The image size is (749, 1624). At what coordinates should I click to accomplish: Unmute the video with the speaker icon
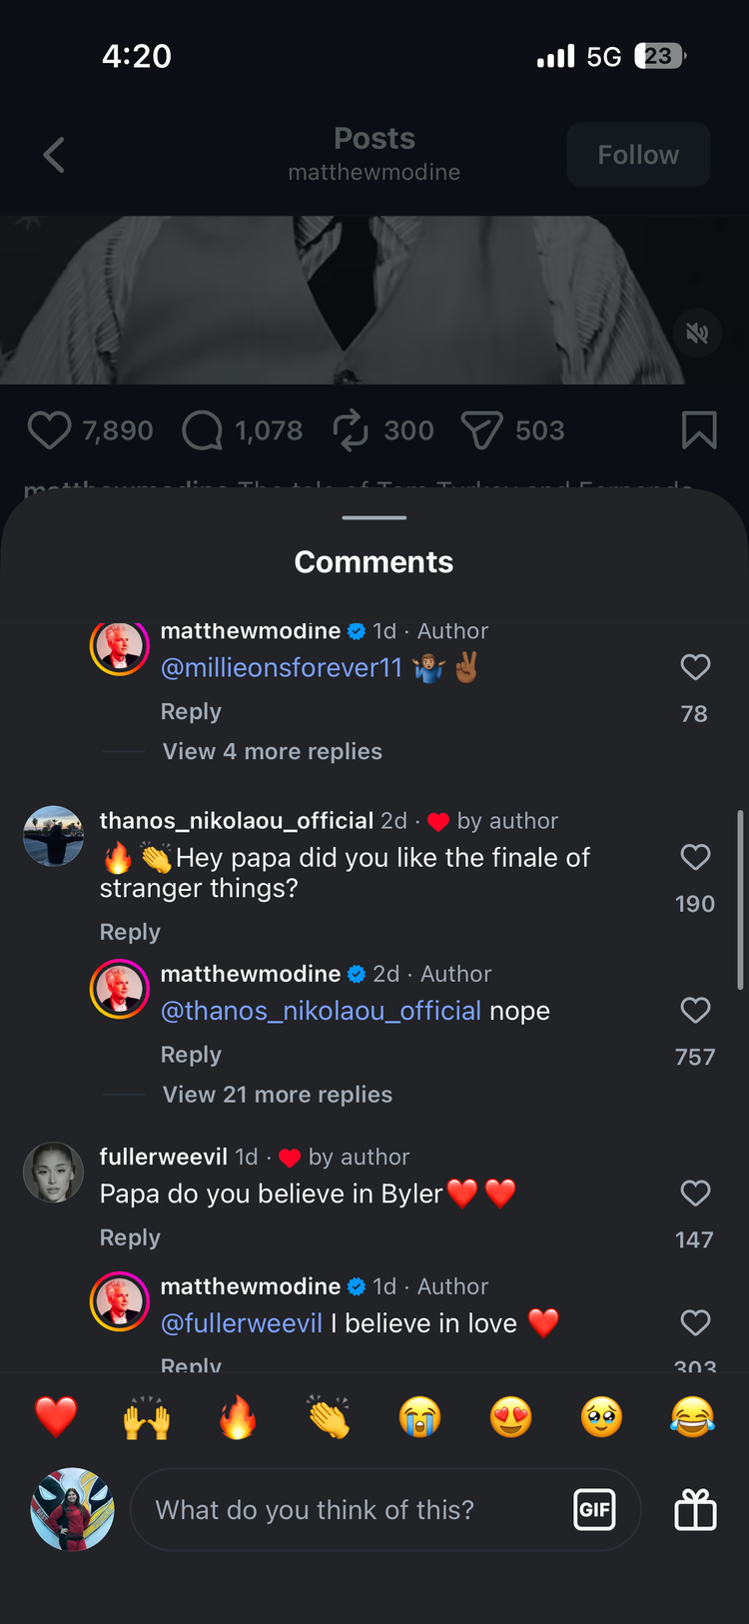point(697,333)
